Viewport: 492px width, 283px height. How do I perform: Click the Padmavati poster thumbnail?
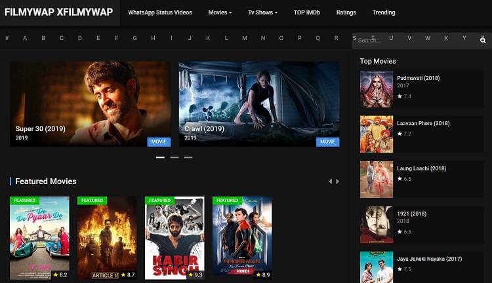point(377,89)
